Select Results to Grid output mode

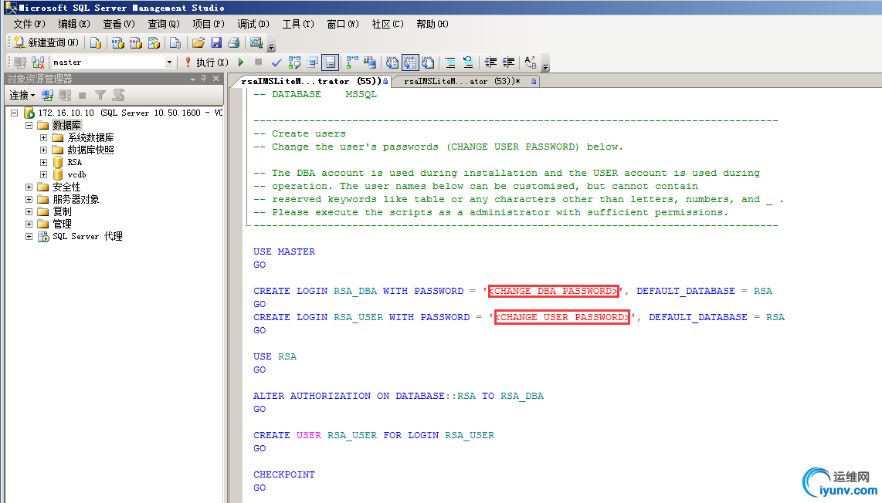(x=410, y=62)
